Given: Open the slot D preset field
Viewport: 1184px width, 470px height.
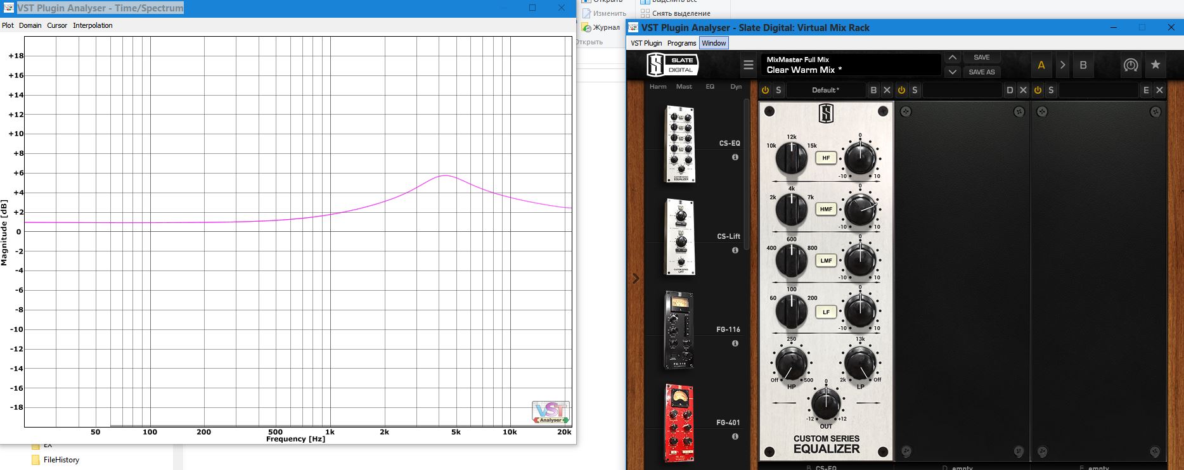Looking at the screenshot, I should coord(962,90).
